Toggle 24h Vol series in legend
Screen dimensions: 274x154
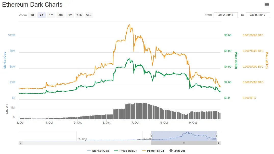[x=177, y=151]
